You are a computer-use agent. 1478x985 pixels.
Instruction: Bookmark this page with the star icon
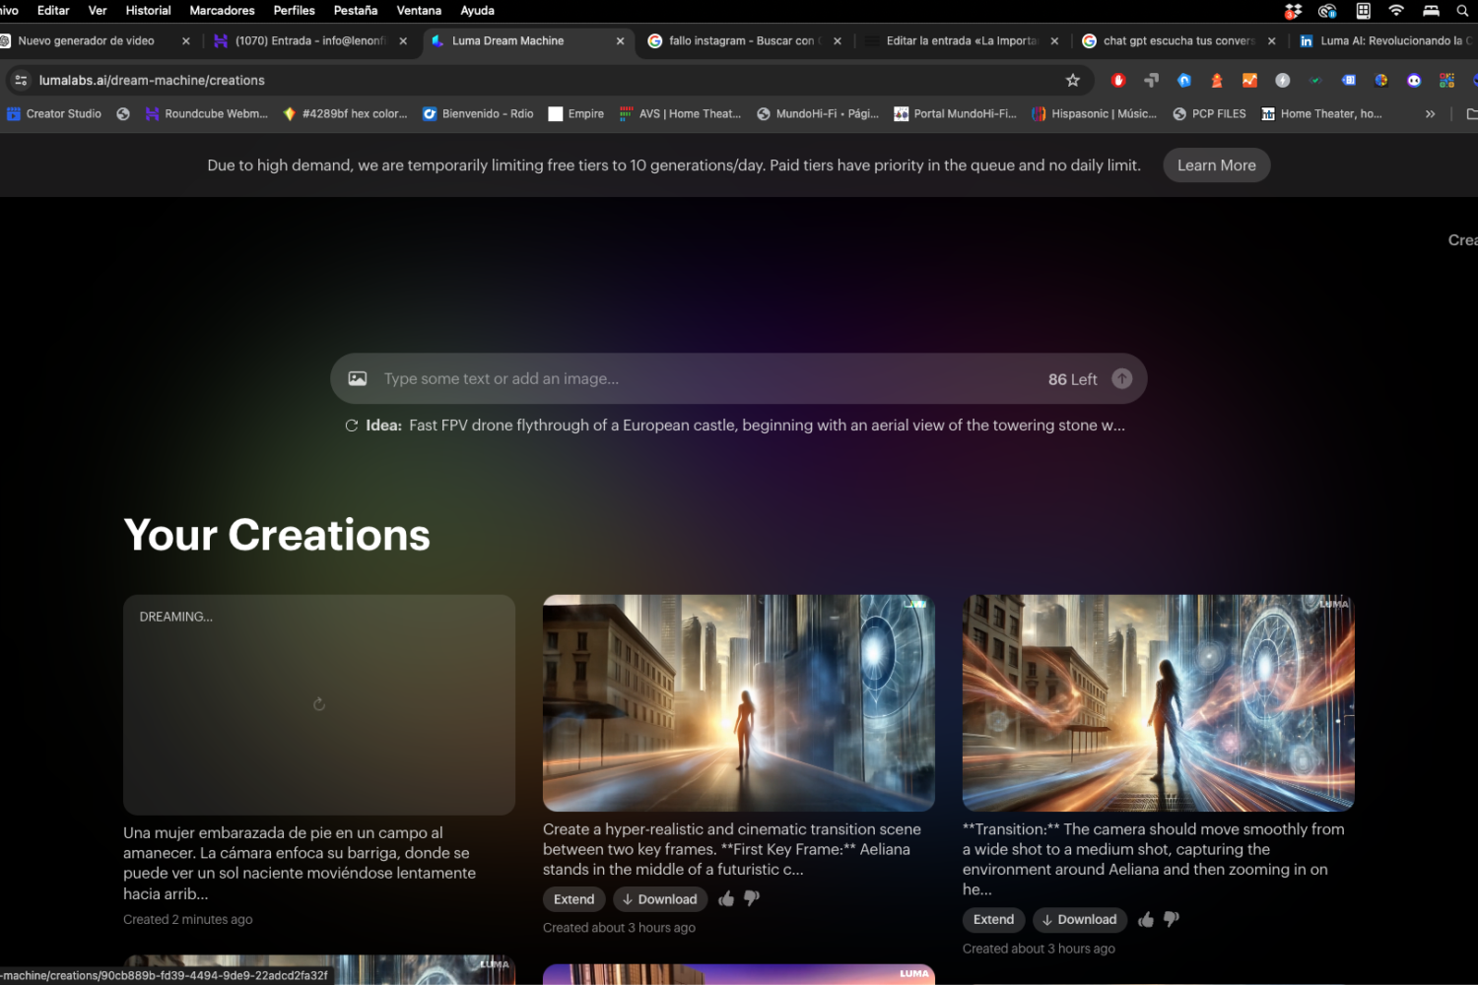[x=1073, y=81]
